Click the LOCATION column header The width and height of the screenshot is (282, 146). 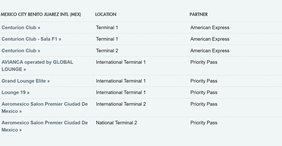[x=106, y=14]
